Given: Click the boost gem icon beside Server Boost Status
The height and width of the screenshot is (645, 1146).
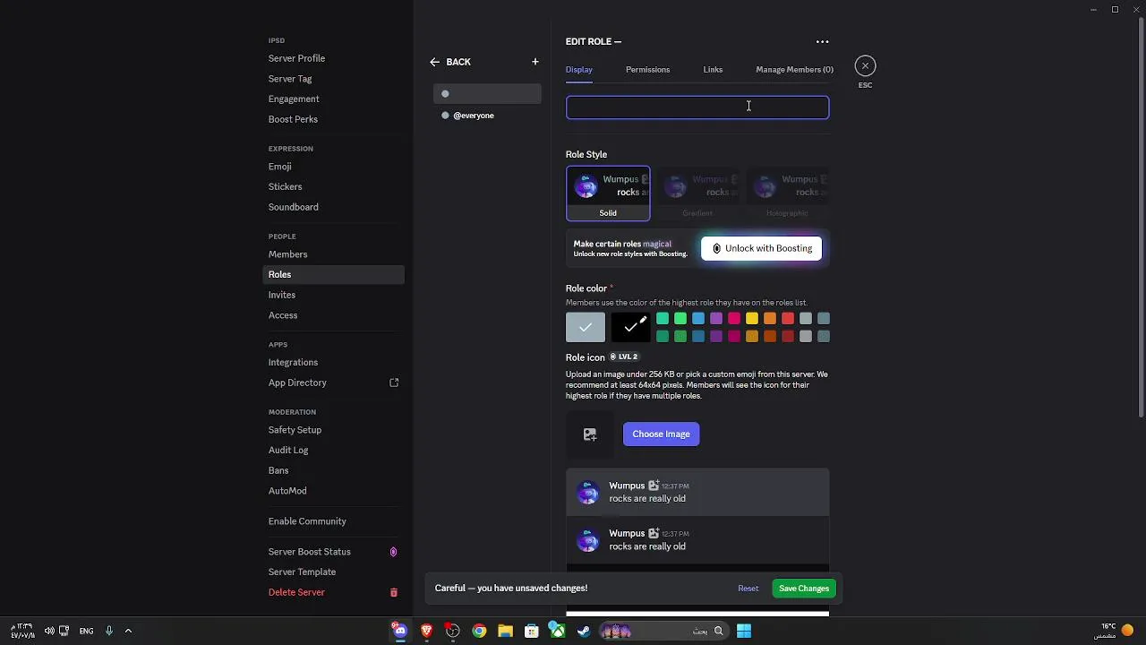Looking at the screenshot, I should point(393,552).
